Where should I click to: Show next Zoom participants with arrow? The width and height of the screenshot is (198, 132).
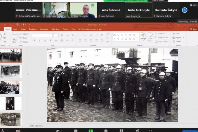click(184, 10)
